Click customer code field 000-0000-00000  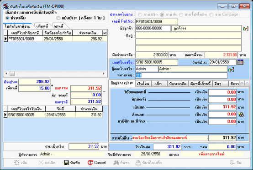[153, 28]
